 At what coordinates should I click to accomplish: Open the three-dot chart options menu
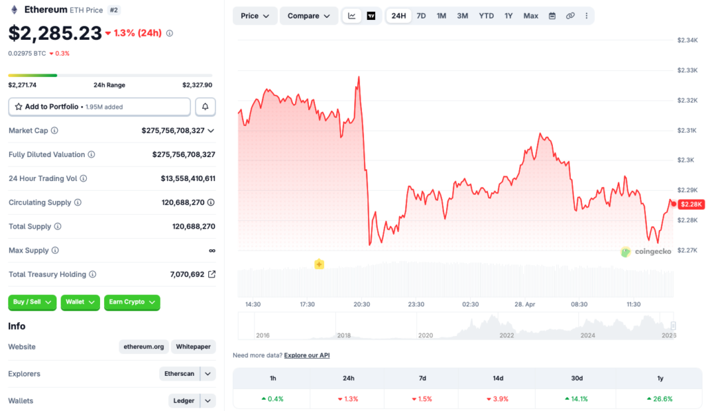[x=587, y=15]
